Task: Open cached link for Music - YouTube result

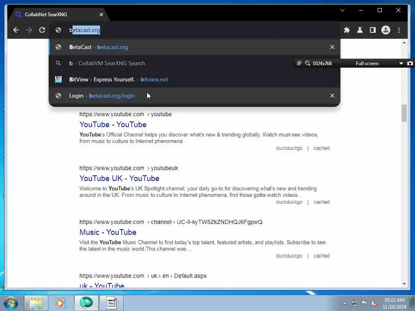Action: coord(321,256)
